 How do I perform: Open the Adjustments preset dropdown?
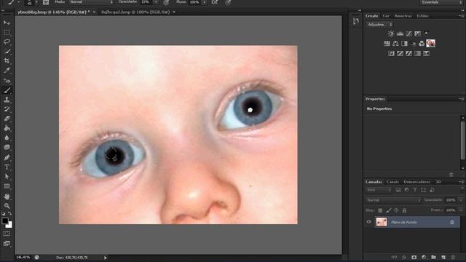click(379, 25)
